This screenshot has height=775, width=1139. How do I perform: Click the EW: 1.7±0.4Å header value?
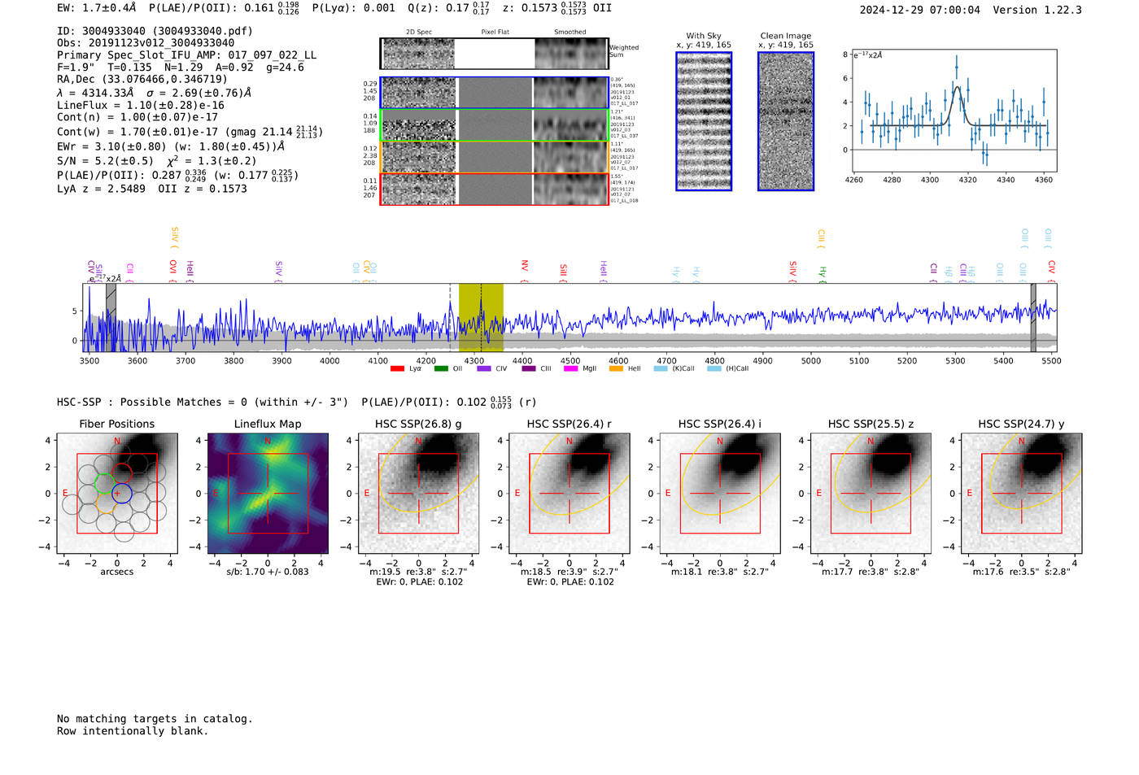97,8
